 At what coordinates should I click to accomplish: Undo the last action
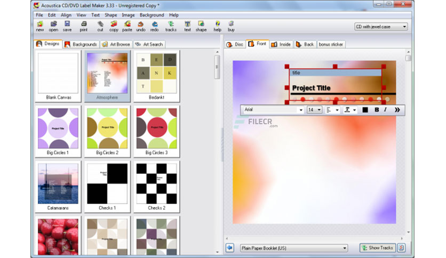coord(140,26)
